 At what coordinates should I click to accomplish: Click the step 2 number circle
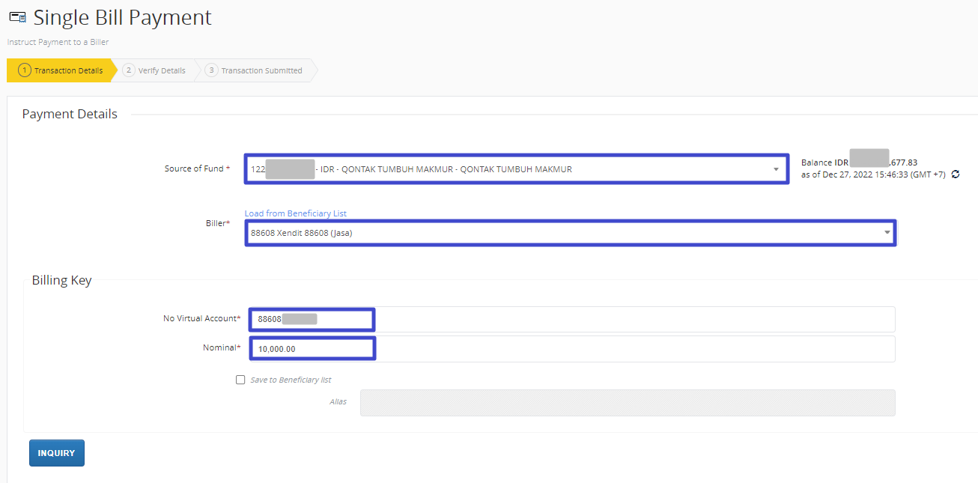tap(129, 70)
